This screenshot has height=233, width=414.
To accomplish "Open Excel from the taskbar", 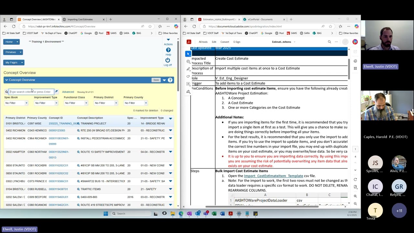I will click(214, 214).
